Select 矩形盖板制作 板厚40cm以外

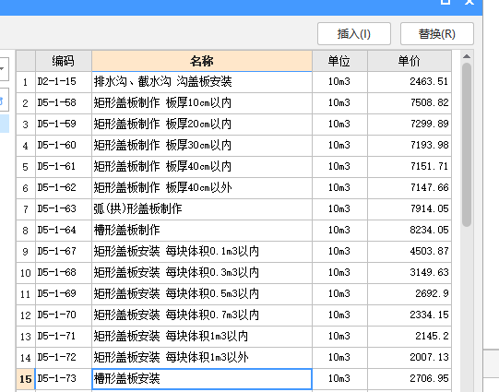(202, 188)
